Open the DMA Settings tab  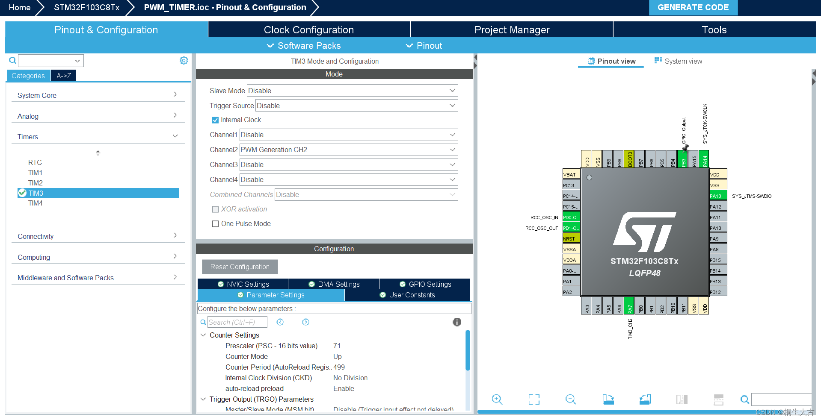[x=334, y=284]
